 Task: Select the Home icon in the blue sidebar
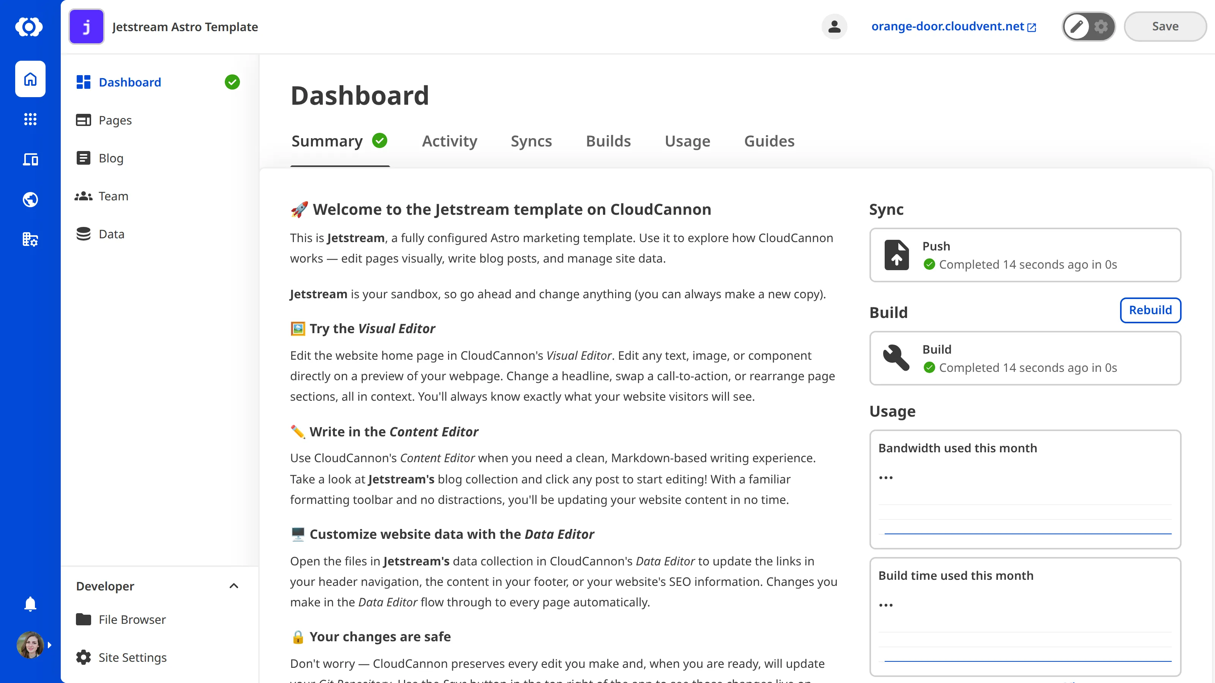30,79
